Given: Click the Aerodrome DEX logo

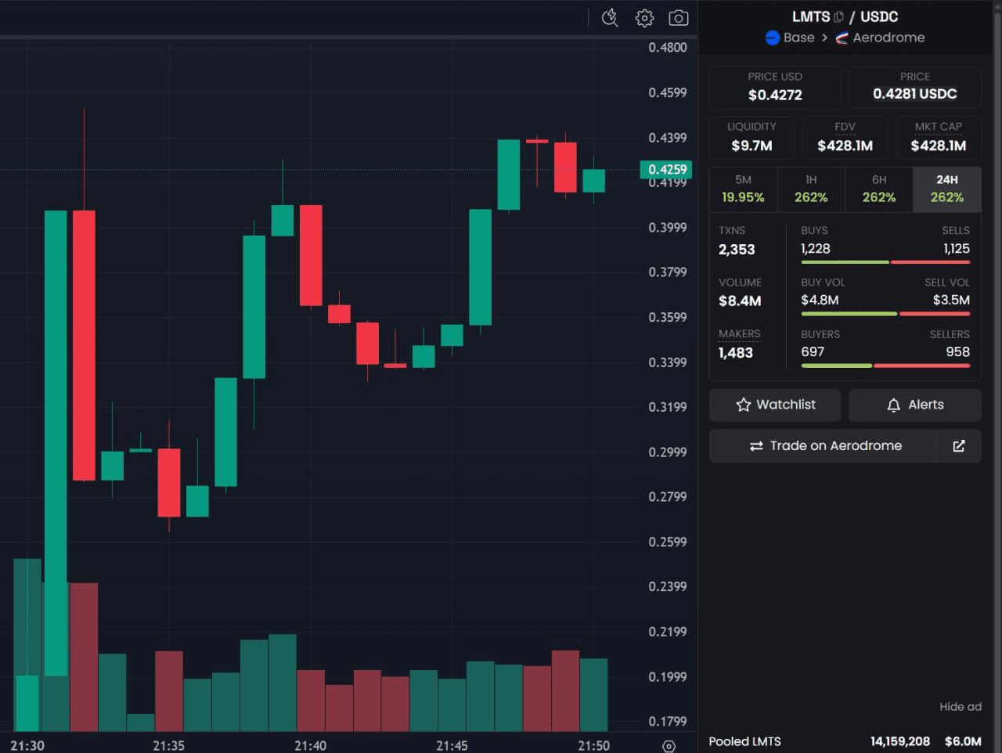Looking at the screenshot, I should pyautogui.click(x=842, y=38).
